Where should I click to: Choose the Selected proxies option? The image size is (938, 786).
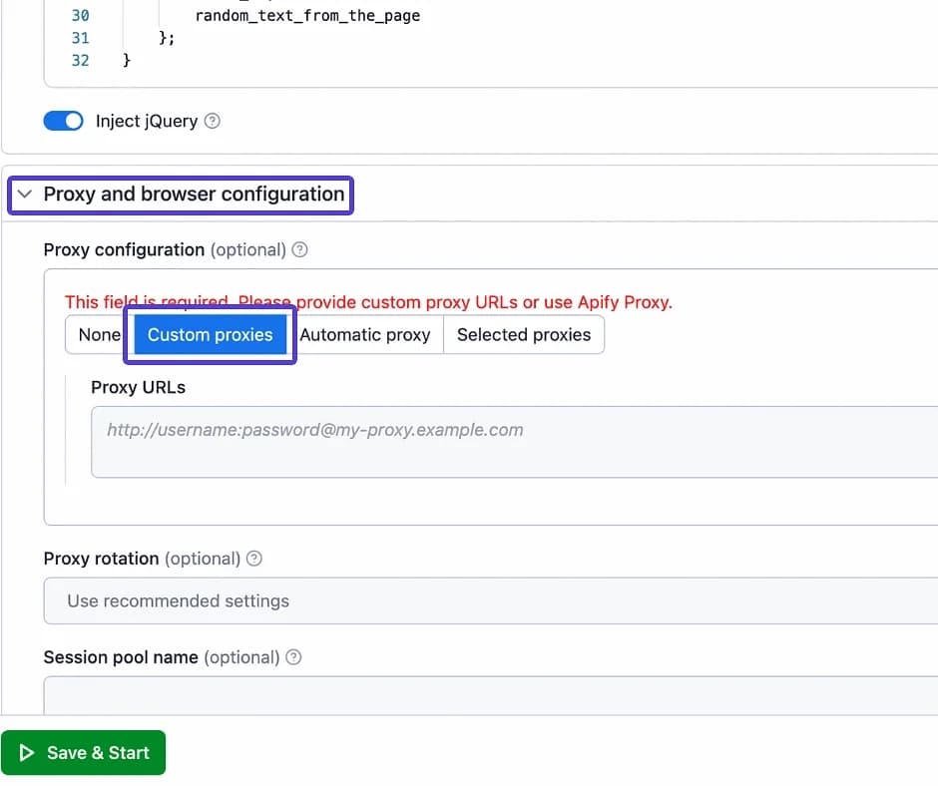coord(523,335)
